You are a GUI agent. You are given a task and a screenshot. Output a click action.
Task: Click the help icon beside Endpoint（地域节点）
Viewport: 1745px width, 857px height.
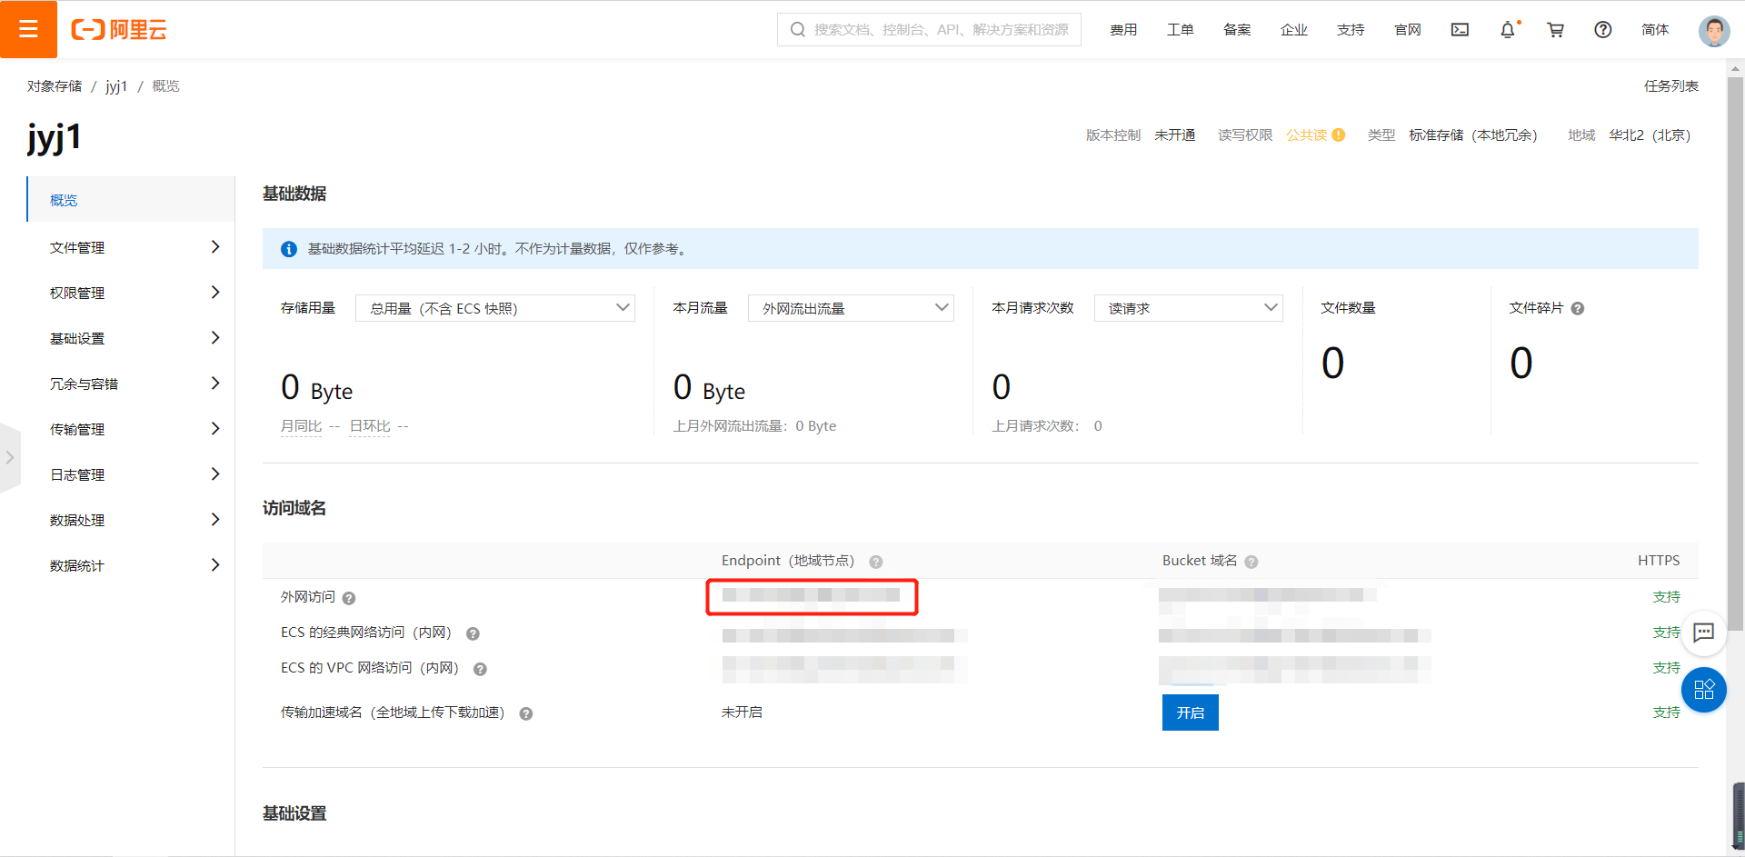pyautogui.click(x=876, y=562)
